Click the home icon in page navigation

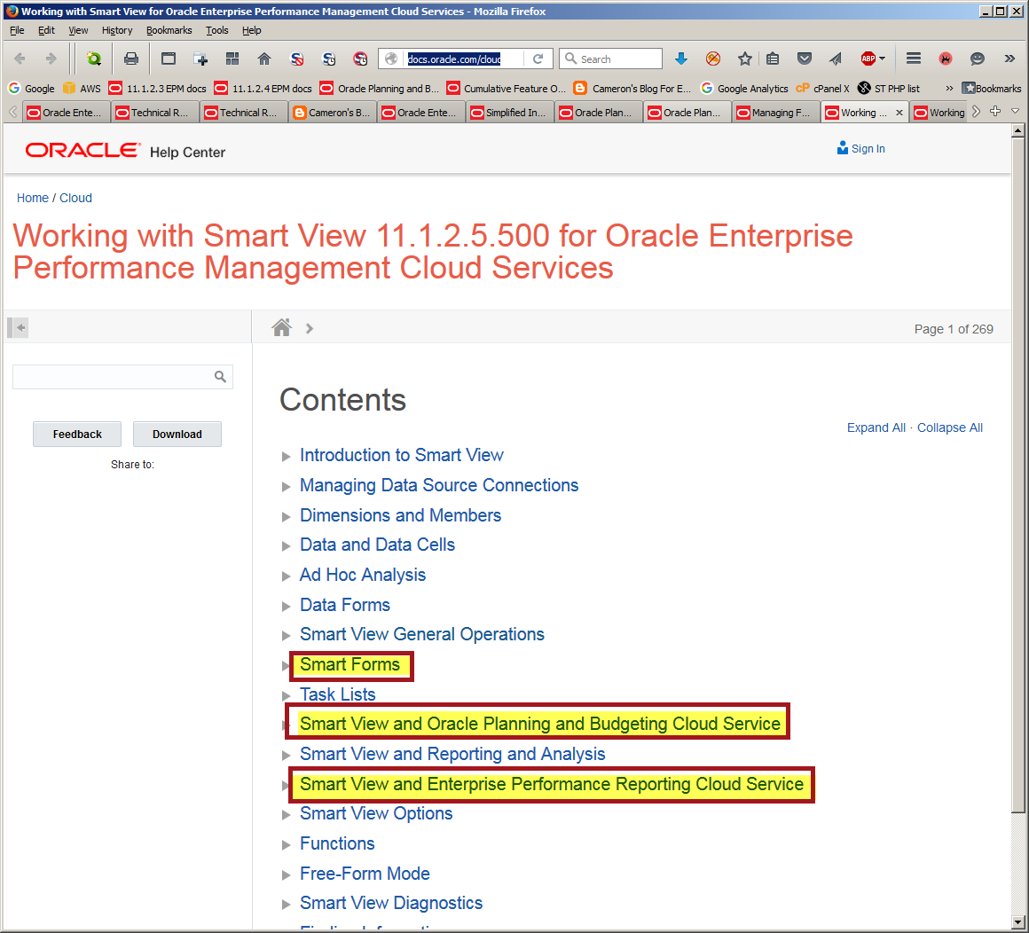(281, 327)
